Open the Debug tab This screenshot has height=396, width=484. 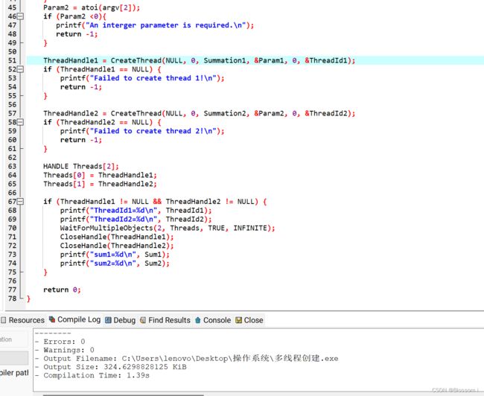[x=121, y=320]
